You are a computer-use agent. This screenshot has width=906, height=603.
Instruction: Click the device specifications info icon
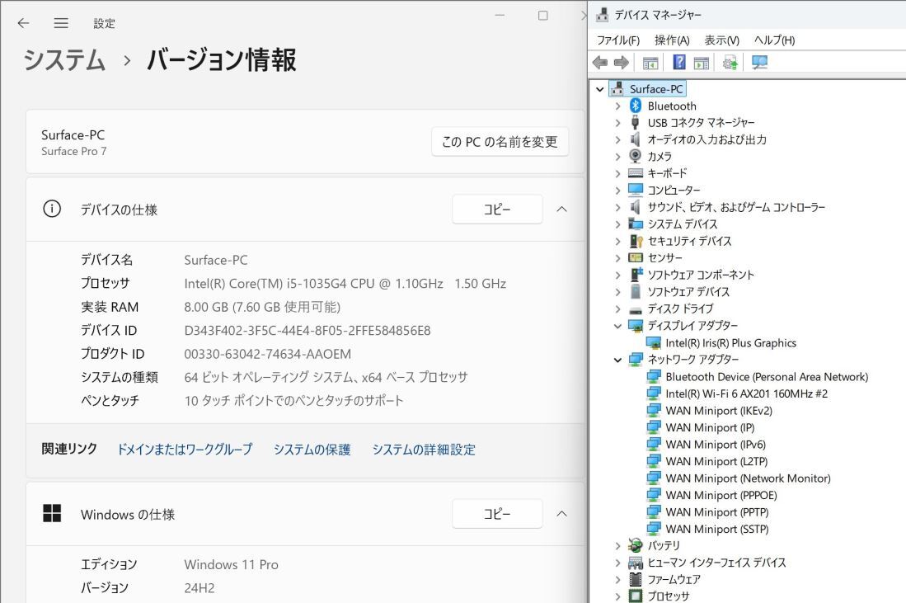pos(52,209)
